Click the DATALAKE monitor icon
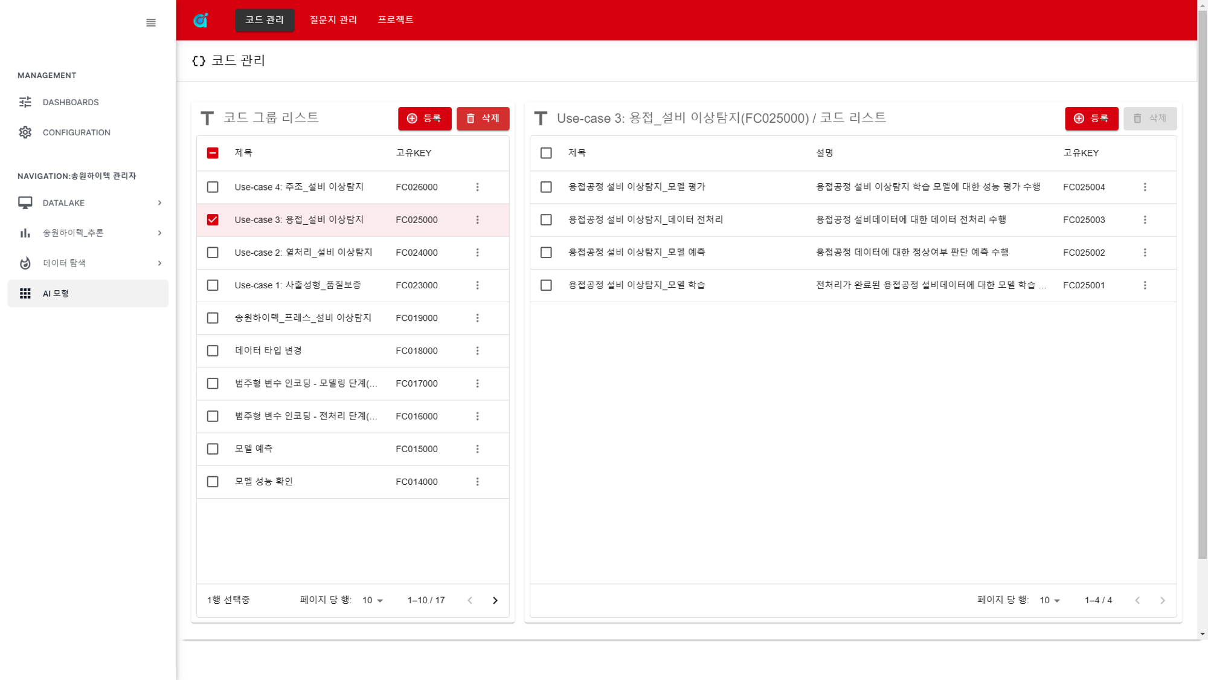The width and height of the screenshot is (1208, 680). tap(25, 203)
